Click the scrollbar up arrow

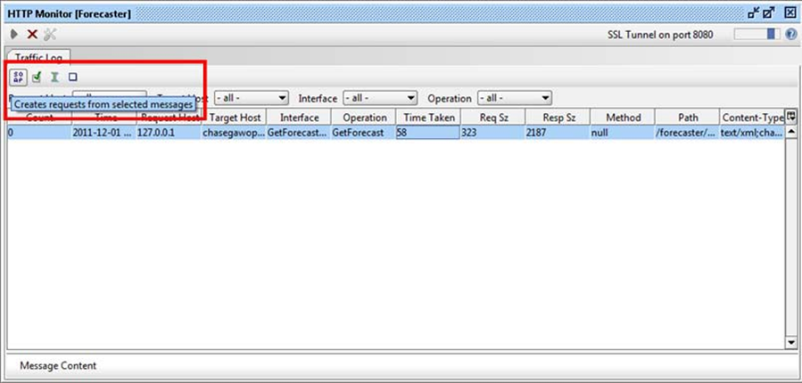point(790,132)
